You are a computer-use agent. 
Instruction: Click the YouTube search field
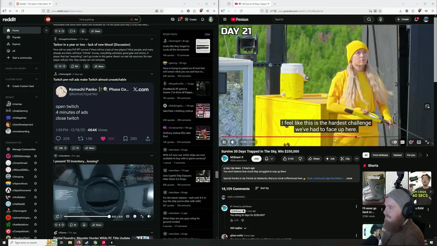318,19
